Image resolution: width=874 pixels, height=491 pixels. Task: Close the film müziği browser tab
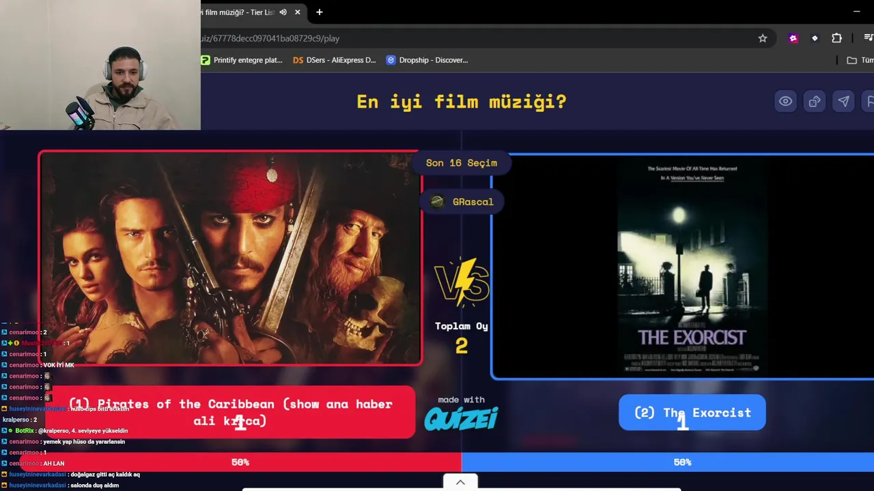coord(298,12)
